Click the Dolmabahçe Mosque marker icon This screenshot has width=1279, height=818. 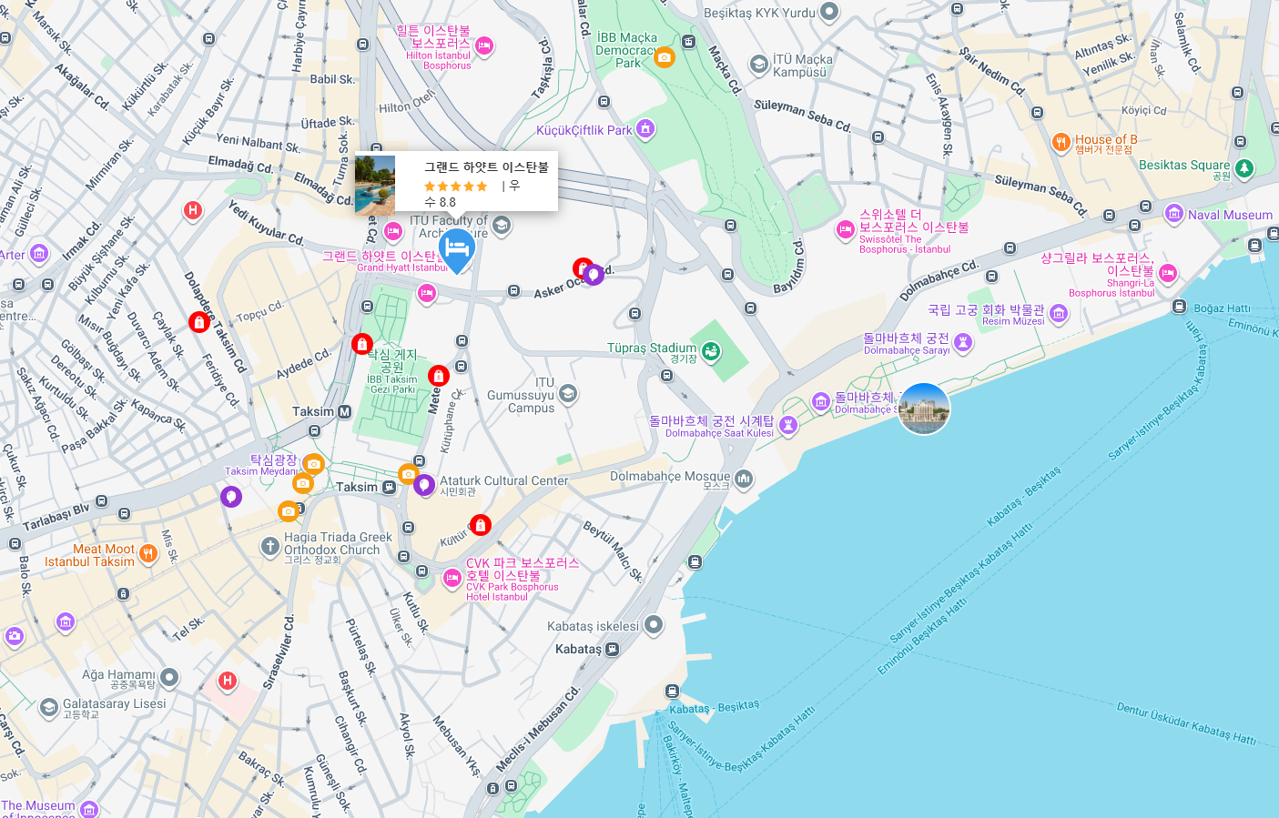pos(744,478)
